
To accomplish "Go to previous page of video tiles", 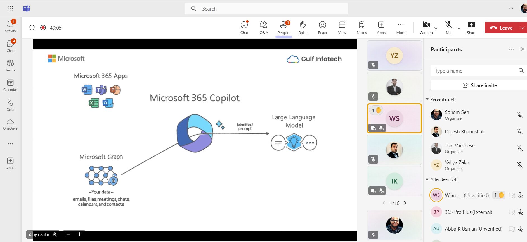I will (384, 203).
